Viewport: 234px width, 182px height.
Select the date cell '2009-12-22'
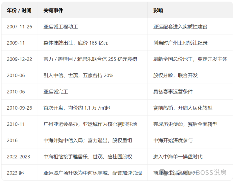tap(19, 59)
